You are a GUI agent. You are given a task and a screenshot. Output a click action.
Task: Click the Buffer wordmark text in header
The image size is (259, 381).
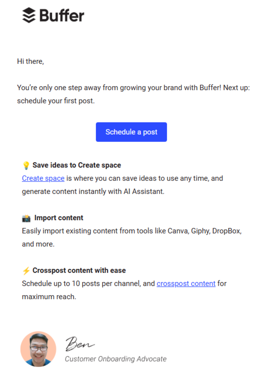coord(62,16)
